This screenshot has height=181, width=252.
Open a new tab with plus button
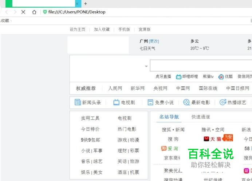click(x=86, y=4)
